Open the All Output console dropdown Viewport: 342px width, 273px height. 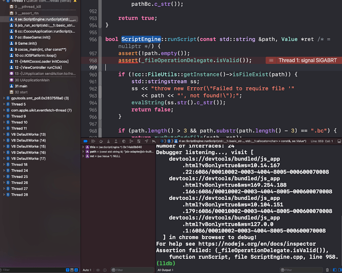[165, 270]
